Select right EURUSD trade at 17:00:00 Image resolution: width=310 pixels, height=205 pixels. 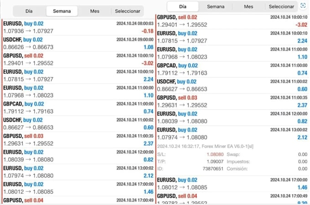tap(232, 184)
